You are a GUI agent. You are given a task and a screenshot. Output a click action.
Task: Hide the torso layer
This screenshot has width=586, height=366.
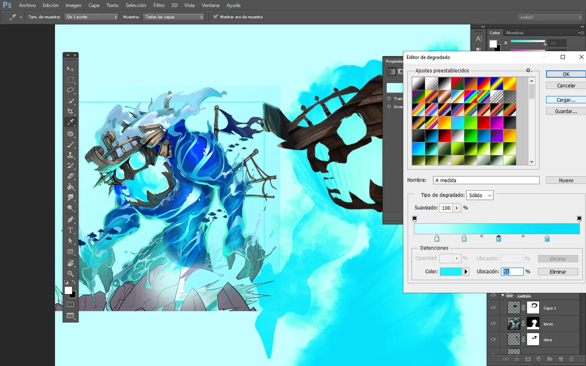click(493, 323)
